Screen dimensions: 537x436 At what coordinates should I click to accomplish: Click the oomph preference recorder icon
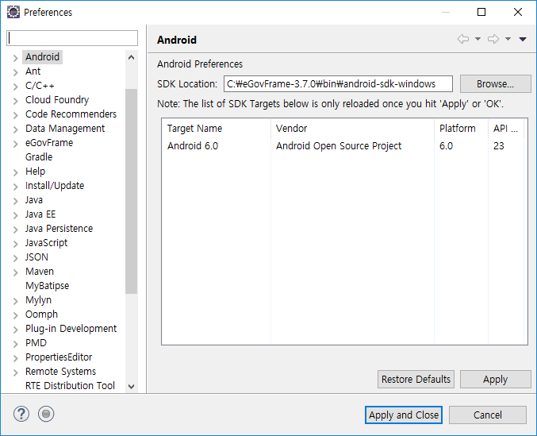click(46, 414)
